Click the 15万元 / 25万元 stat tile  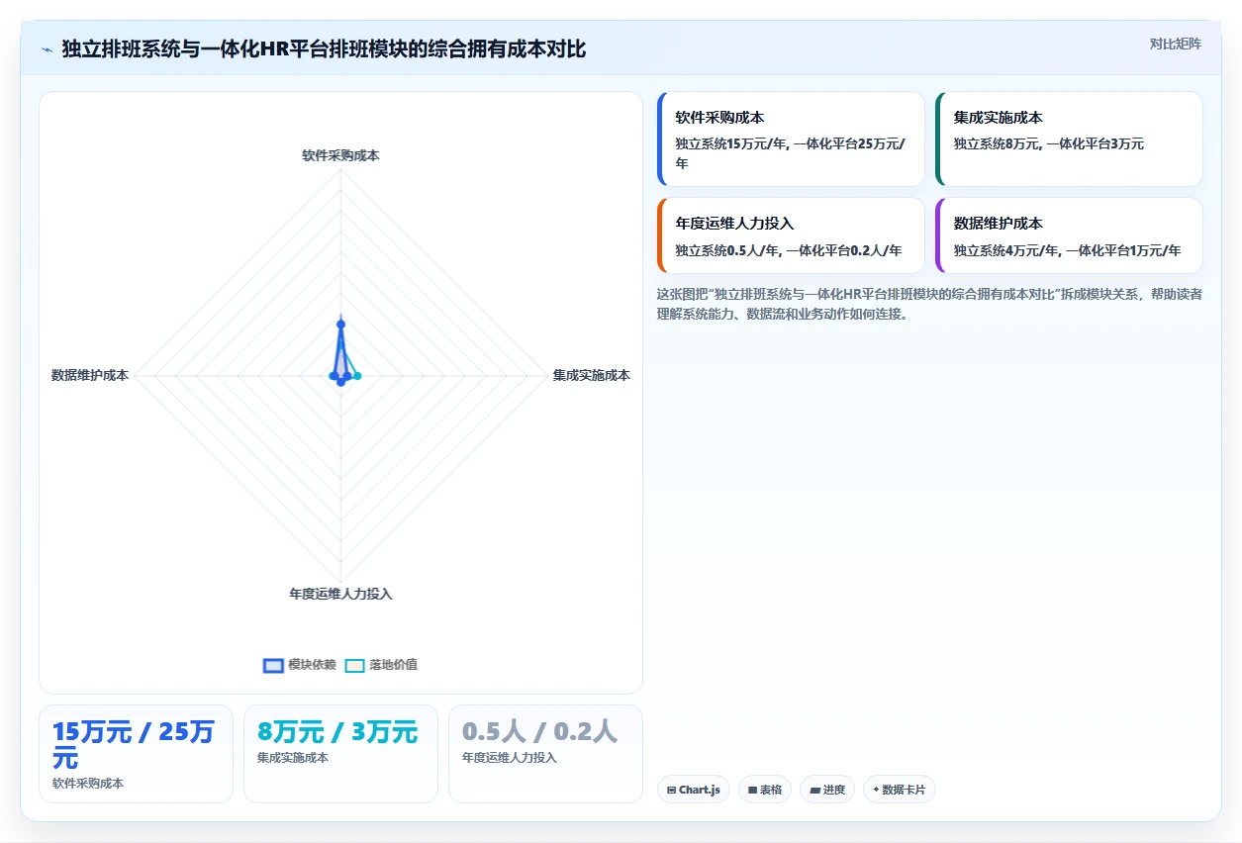136,754
